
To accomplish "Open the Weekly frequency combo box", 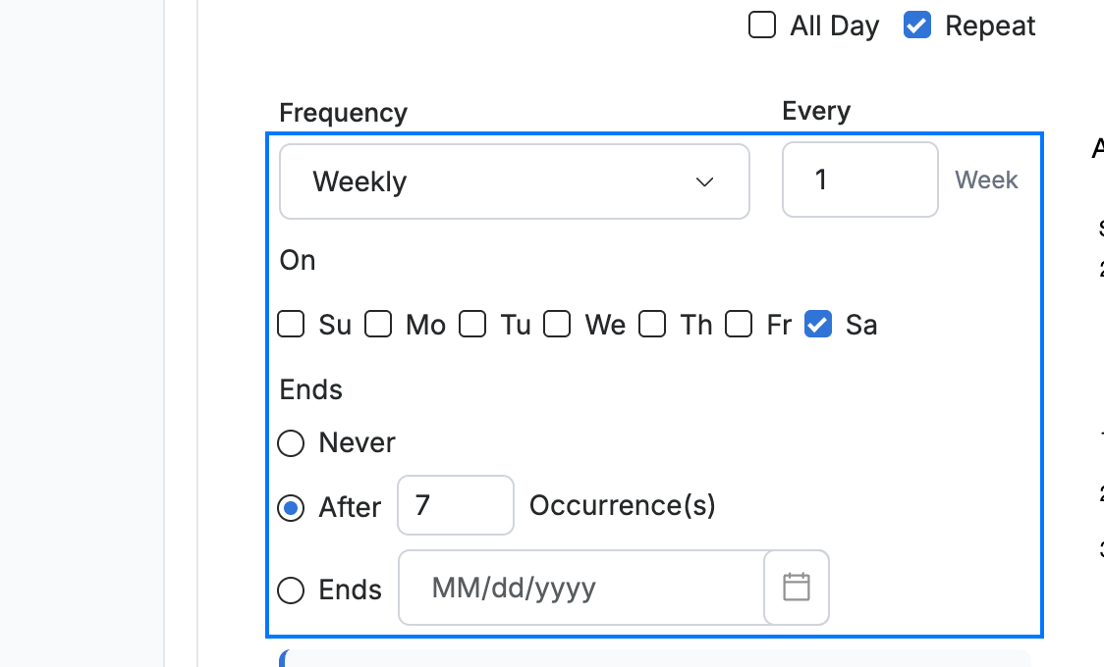I will pyautogui.click(x=514, y=181).
